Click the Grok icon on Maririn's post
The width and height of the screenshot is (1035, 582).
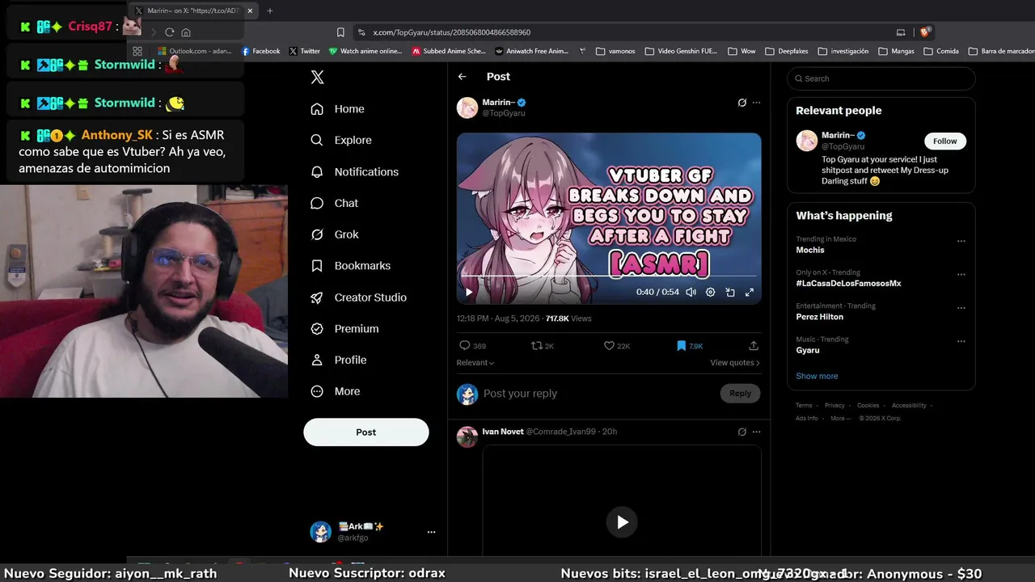742,103
